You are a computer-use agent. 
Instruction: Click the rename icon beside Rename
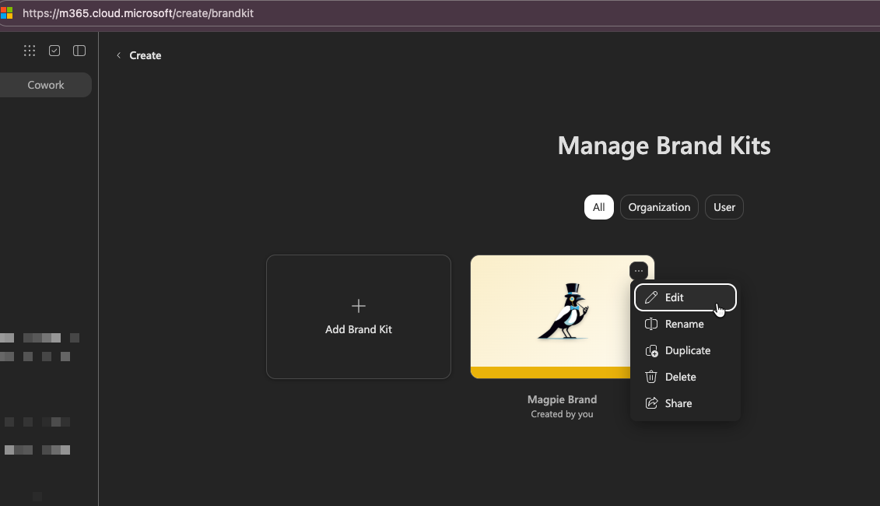coord(651,324)
